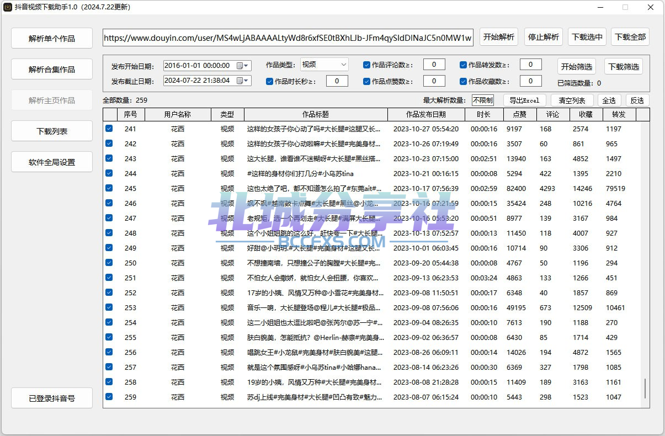Click 导出Excel button

(x=524, y=100)
